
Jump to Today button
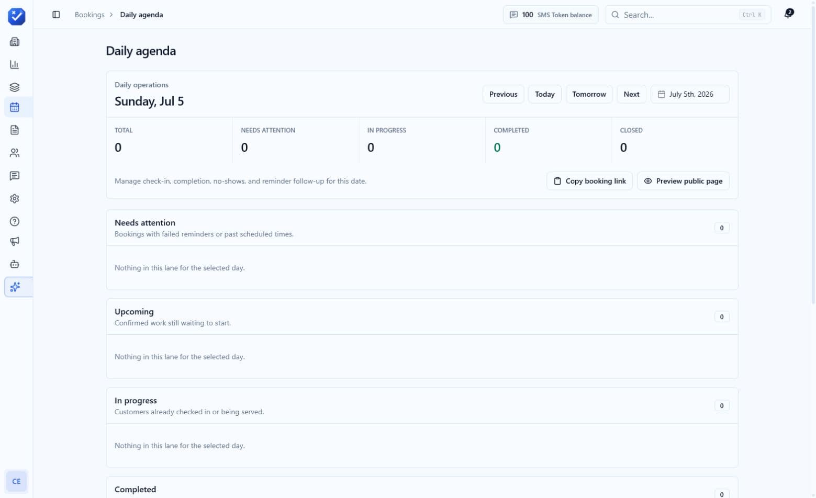click(545, 94)
